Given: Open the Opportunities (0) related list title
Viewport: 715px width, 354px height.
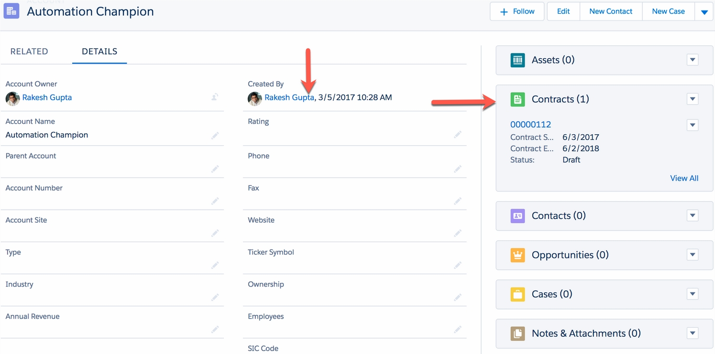Looking at the screenshot, I should click(570, 255).
